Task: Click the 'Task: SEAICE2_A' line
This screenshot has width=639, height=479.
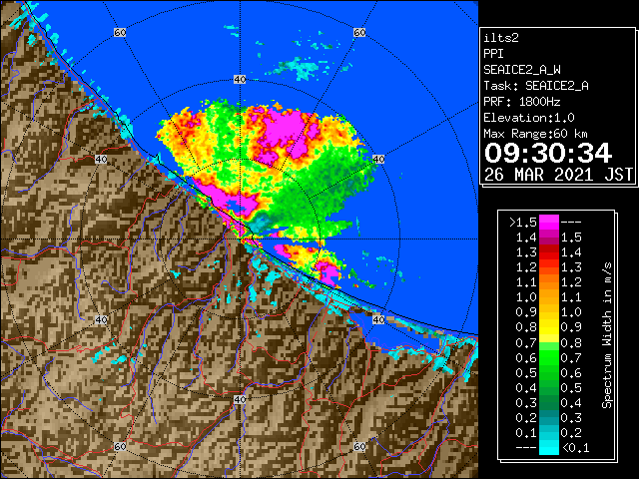Action: [x=536, y=86]
